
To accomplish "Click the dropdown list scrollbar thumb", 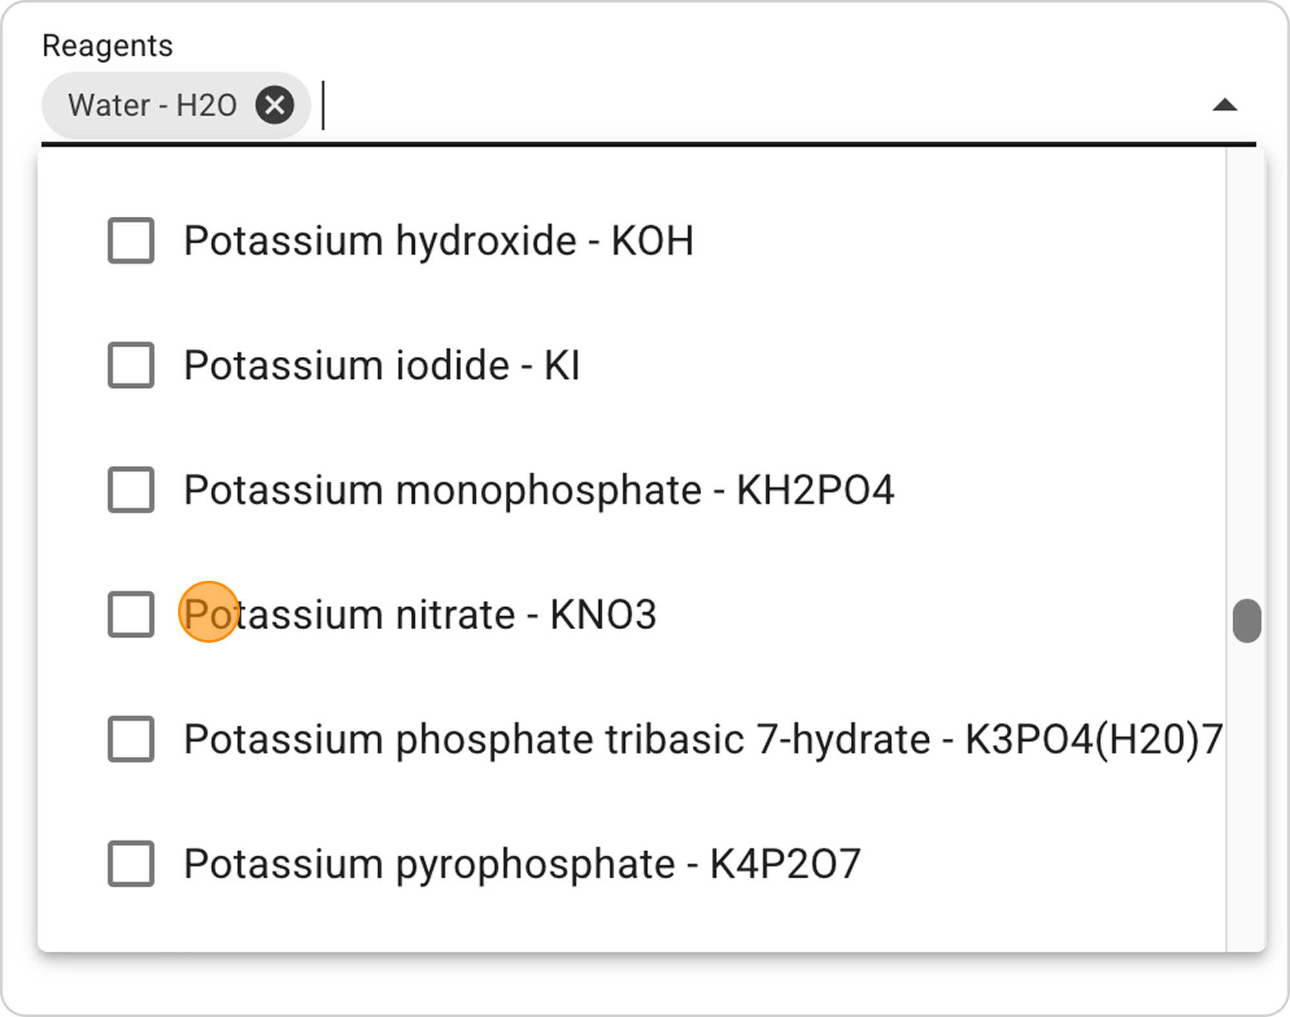I will tap(1247, 621).
